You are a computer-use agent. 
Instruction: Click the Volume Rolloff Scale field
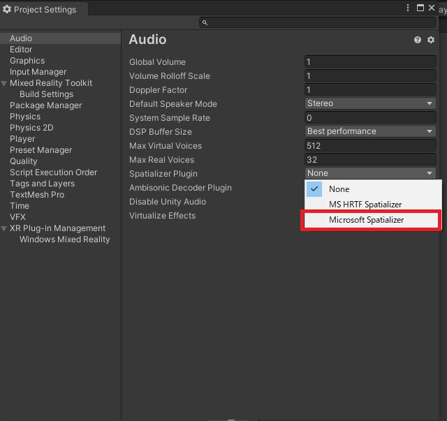click(x=370, y=76)
